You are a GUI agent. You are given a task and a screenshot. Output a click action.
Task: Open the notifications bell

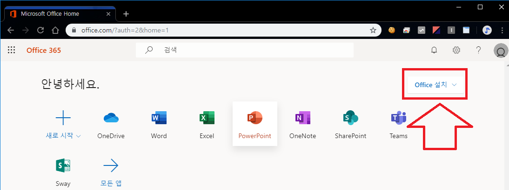(434, 50)
